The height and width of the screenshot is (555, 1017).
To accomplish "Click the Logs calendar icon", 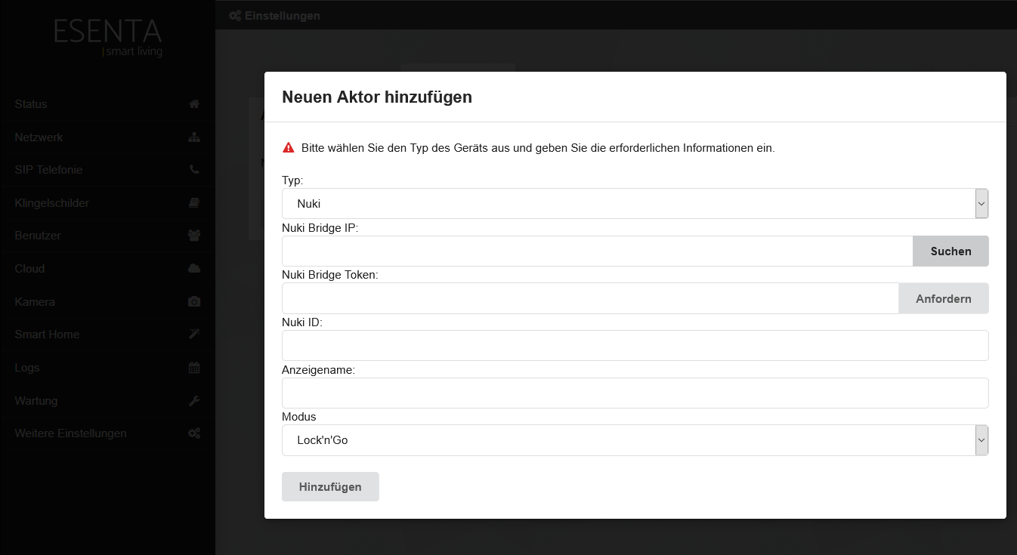I will [x=194, y=368].
